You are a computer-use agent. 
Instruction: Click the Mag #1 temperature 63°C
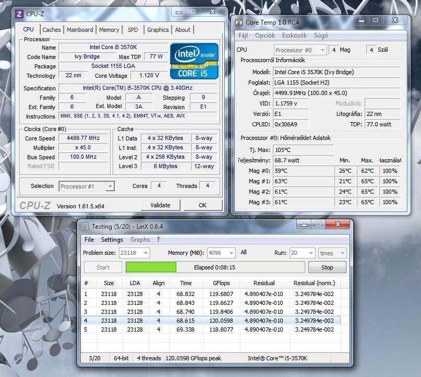(303, 181)
